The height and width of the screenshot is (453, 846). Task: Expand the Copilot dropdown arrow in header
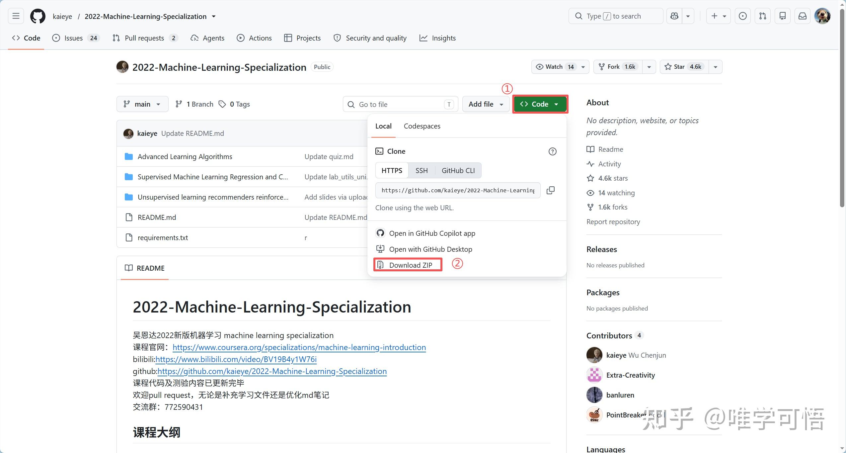pos(688,16)
